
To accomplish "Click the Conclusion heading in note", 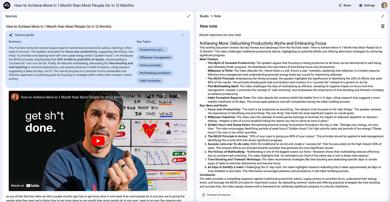I will point(208,175).
